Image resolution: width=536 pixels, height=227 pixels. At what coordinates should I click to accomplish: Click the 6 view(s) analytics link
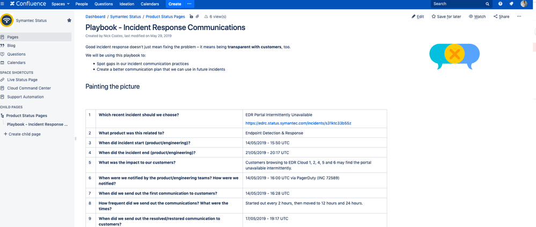click(x=215, y=17)
